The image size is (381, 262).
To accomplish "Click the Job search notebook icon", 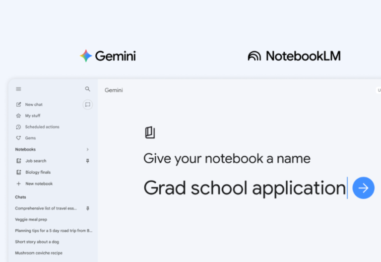I will [19, 161].
